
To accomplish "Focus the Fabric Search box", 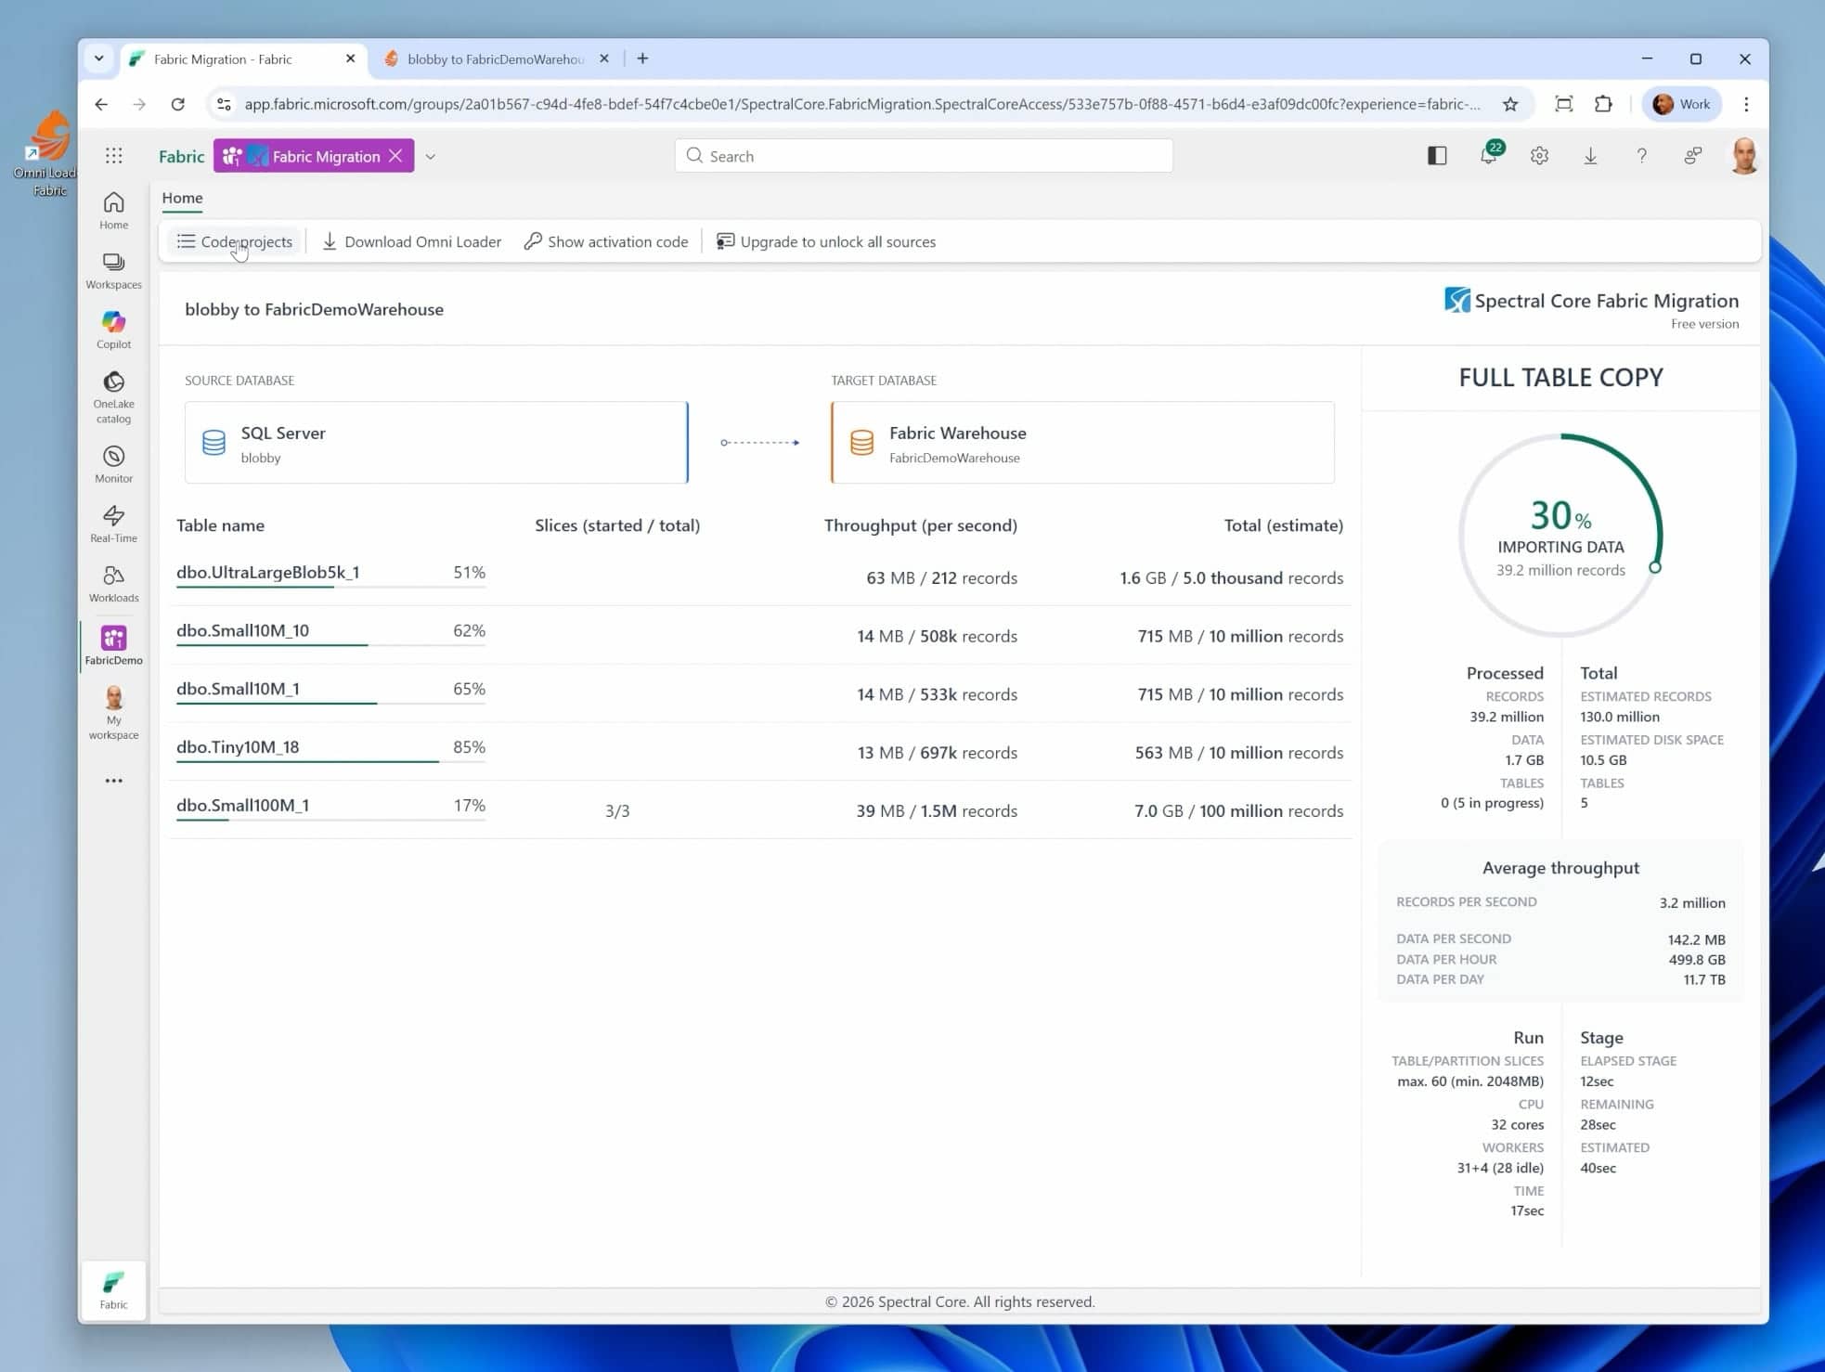I will (924, 156).
